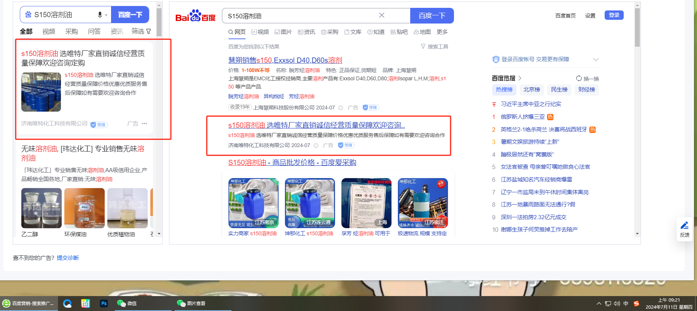
Task: Show hidden tray icons chevron
Action: point(599,304)
